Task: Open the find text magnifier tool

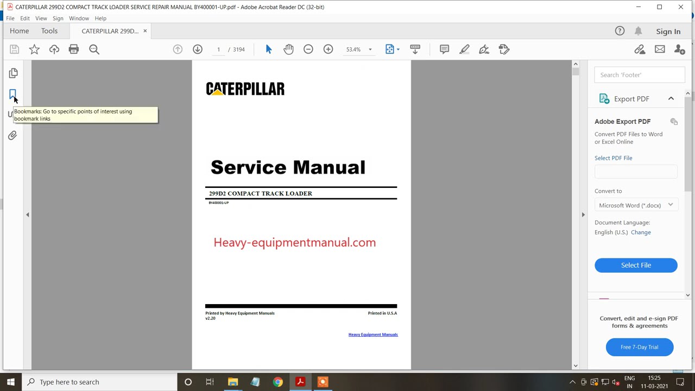Action: tap(94, 49)
